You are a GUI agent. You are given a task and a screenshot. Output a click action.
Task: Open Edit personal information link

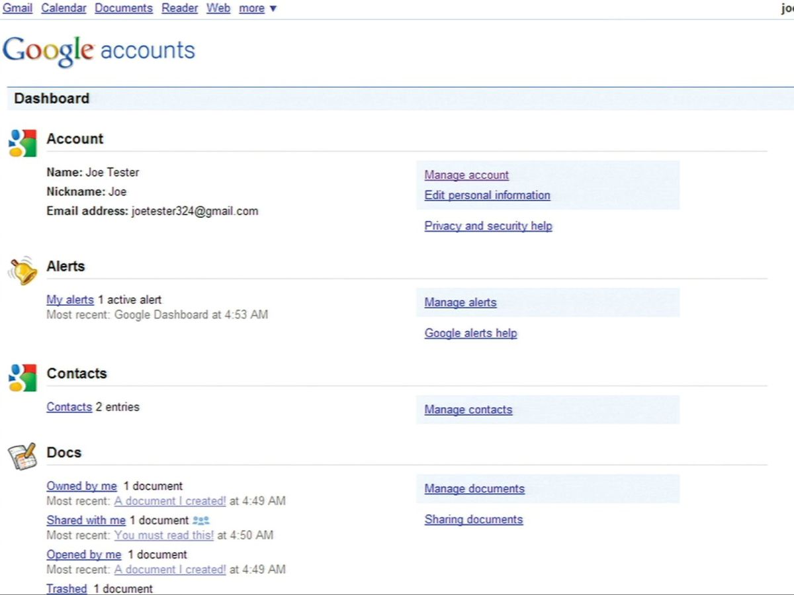[x=487, y=195]
